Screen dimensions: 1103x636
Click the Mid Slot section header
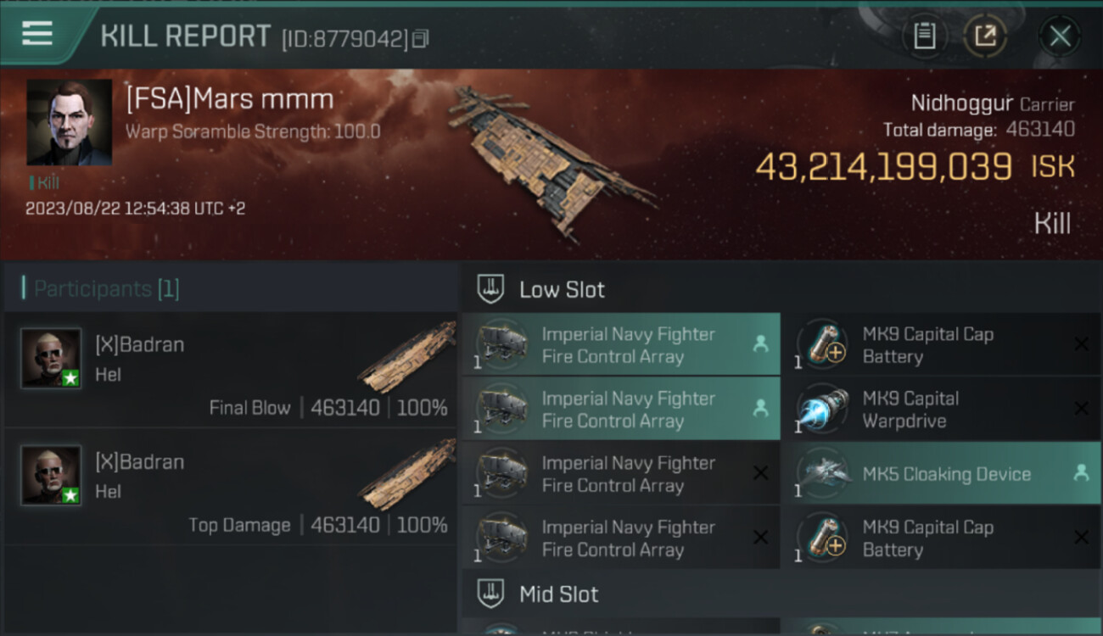558,594
